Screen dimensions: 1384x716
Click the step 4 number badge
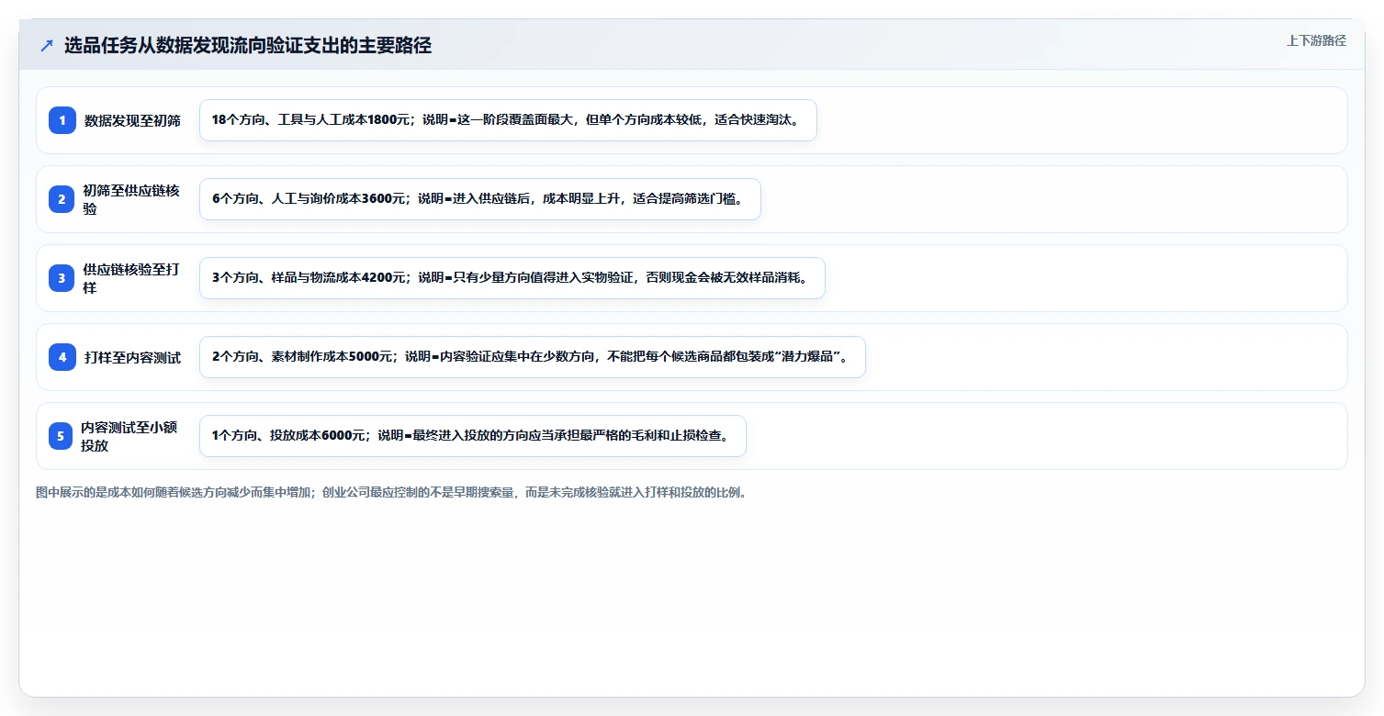[x=62, y=357]
